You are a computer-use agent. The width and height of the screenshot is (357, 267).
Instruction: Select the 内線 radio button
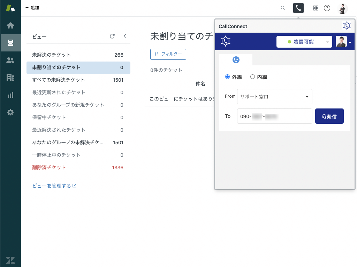(x=252, y=77)
